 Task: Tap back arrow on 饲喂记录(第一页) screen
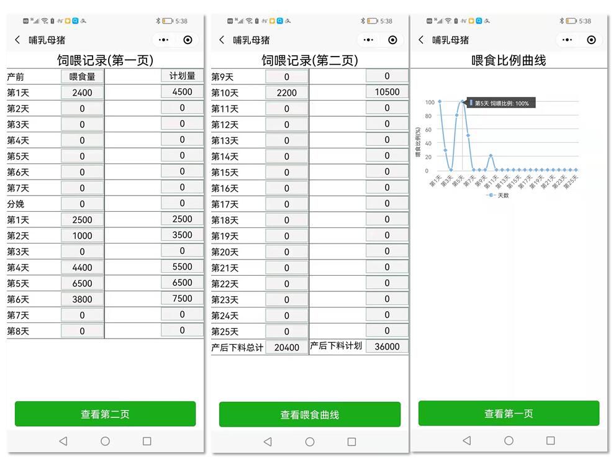click(x=17, y=40)
